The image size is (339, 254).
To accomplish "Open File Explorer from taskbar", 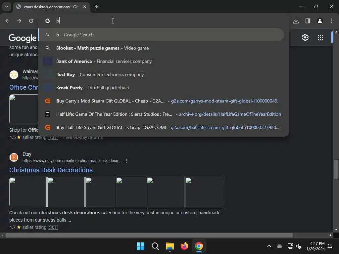I will coord(170,246).
